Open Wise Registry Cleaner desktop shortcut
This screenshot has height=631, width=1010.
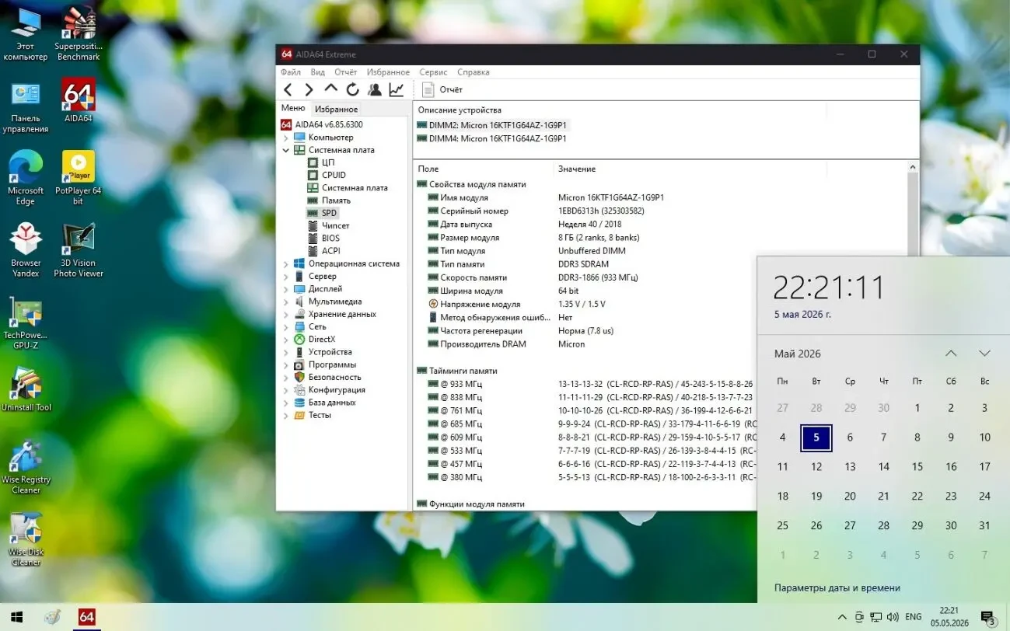pyautogui.click(x=26, y=467)
